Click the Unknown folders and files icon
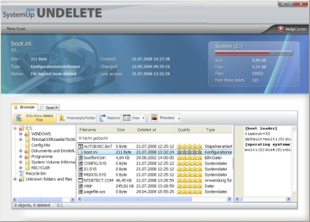 21,179
